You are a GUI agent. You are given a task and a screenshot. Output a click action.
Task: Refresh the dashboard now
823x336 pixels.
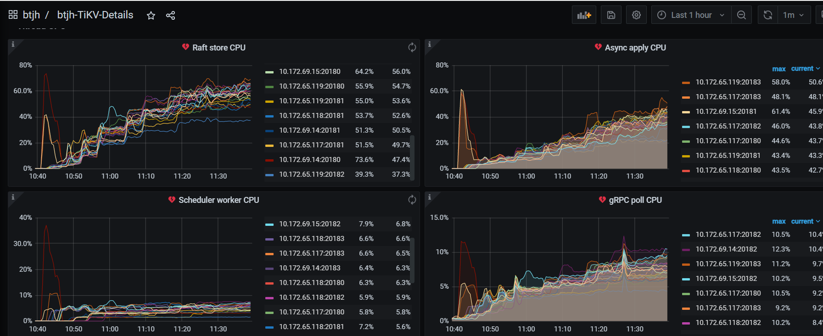tap(767, 15)
